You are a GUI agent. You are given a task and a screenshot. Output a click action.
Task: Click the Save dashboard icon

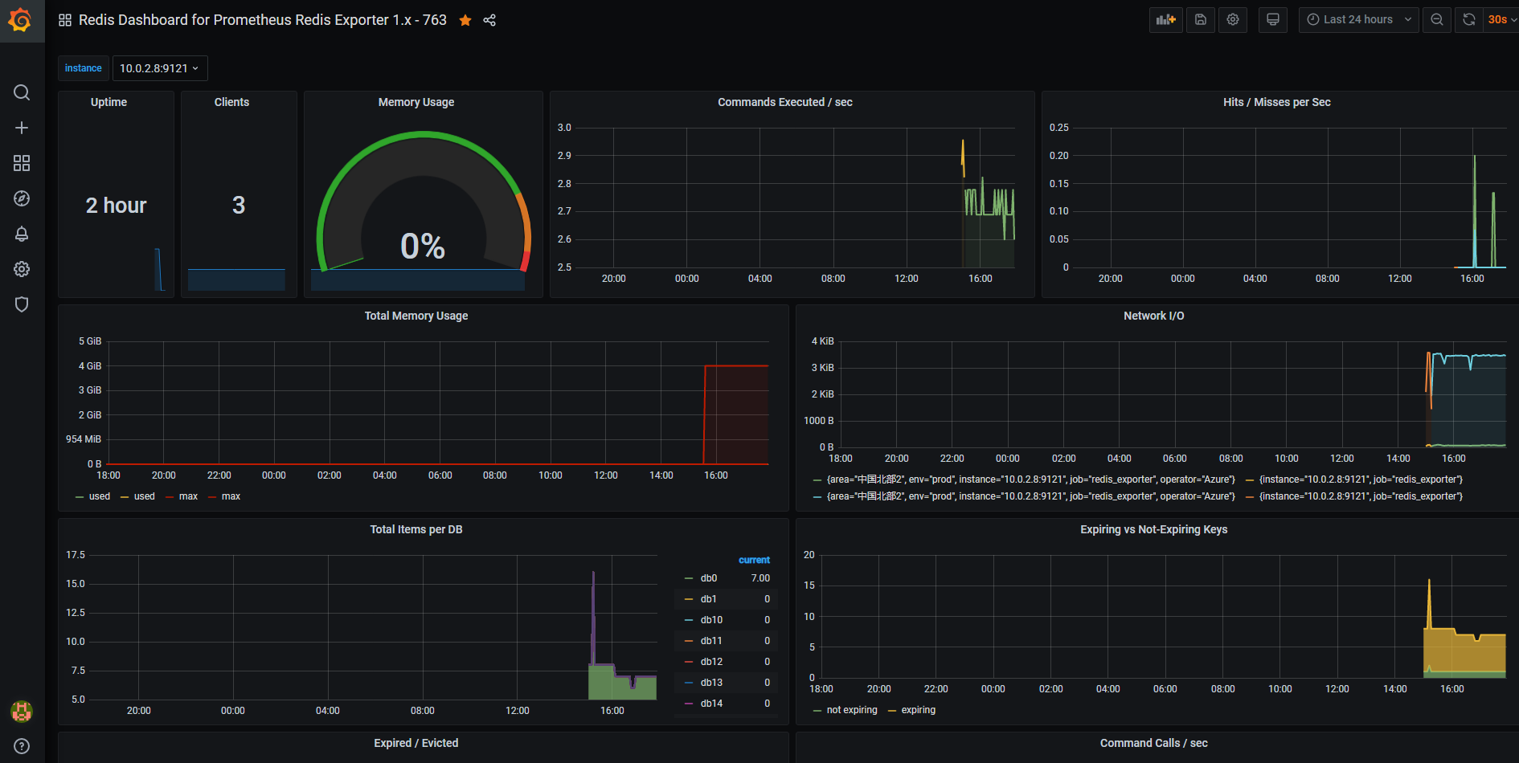[x=1201, y=20]
